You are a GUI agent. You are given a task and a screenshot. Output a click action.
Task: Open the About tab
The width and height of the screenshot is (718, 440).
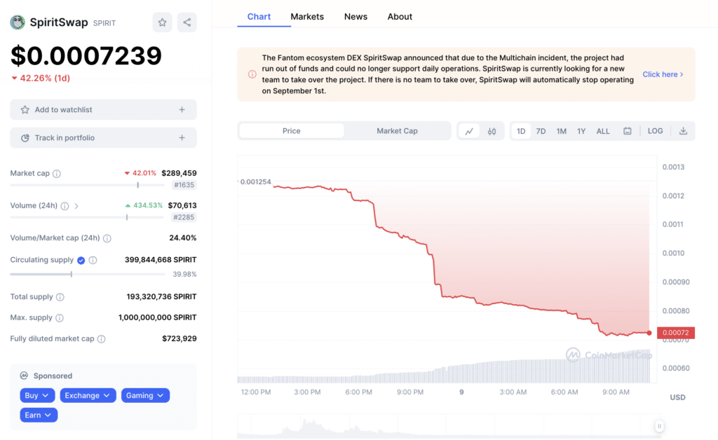tap(399, 17)
